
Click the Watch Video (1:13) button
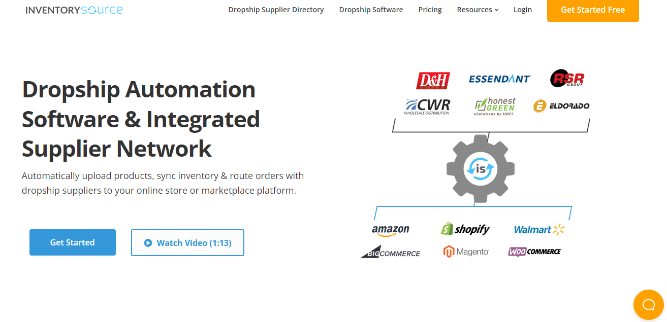point(187,242)
